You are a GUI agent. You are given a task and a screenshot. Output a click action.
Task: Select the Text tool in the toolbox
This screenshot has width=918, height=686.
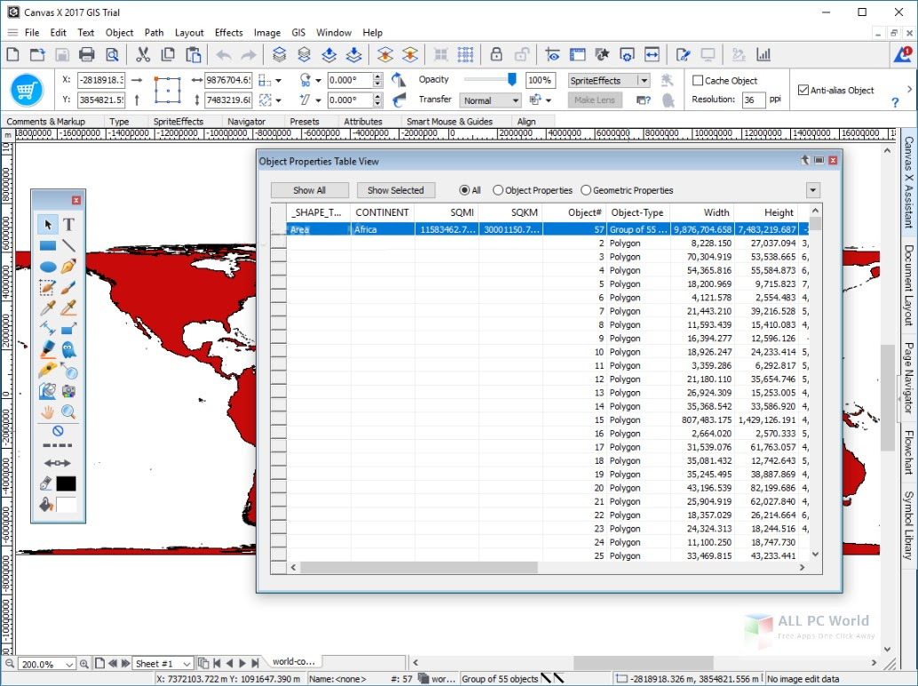pyautogui.click(x=68, y=225)
